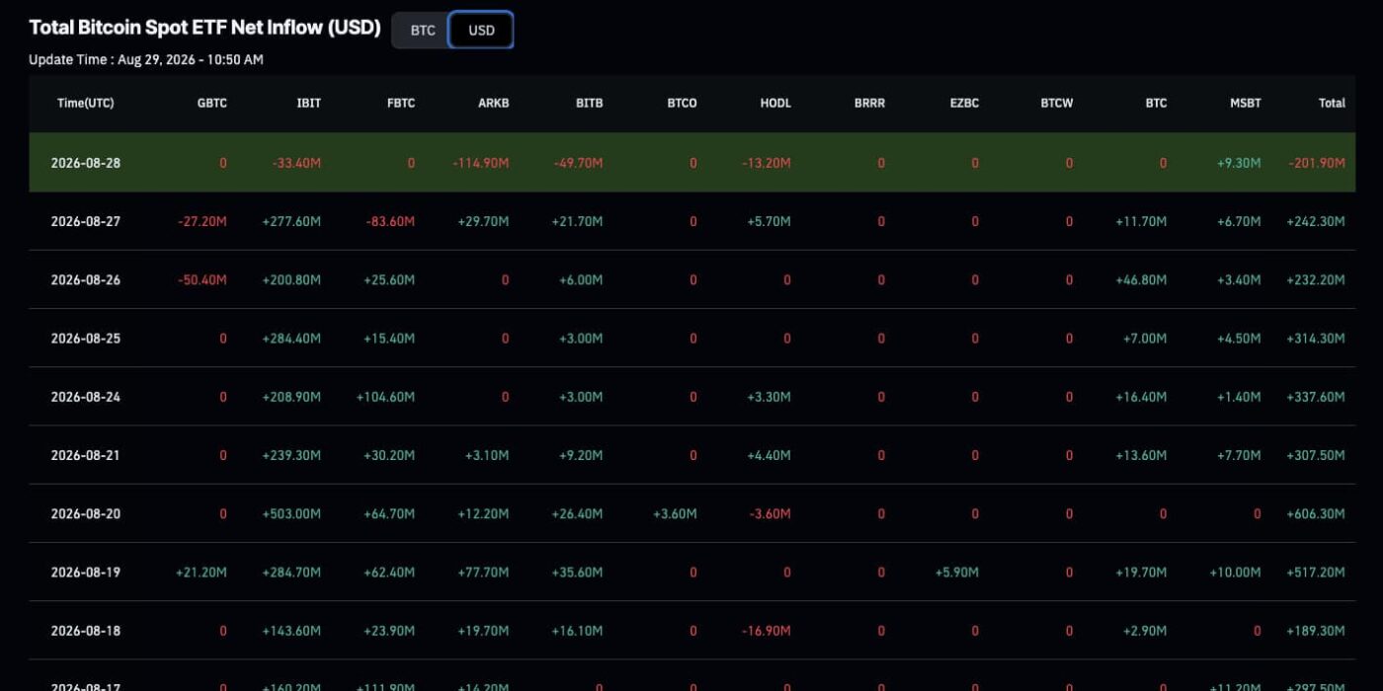Click the HODL column header
Image resolution: width=1383 pixels, height=691 pixels.
(775, 103)
